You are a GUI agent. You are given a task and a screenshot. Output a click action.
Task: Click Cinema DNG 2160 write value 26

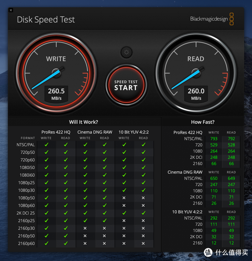click(214, 203)
